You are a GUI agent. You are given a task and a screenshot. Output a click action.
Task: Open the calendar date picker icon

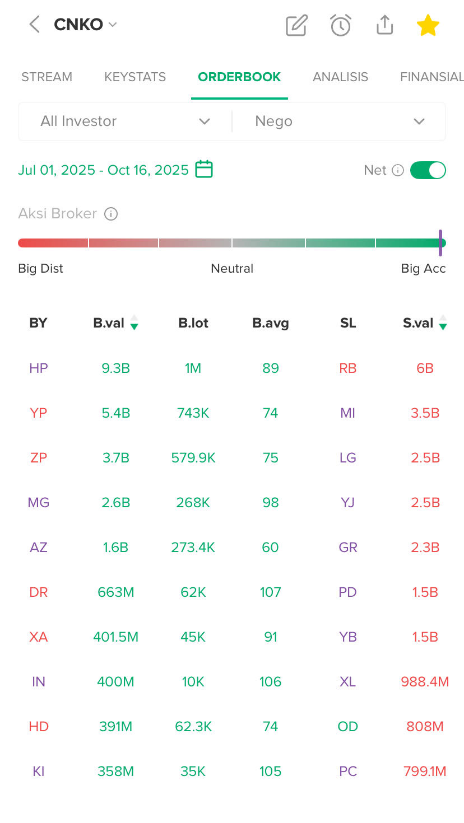204,169
